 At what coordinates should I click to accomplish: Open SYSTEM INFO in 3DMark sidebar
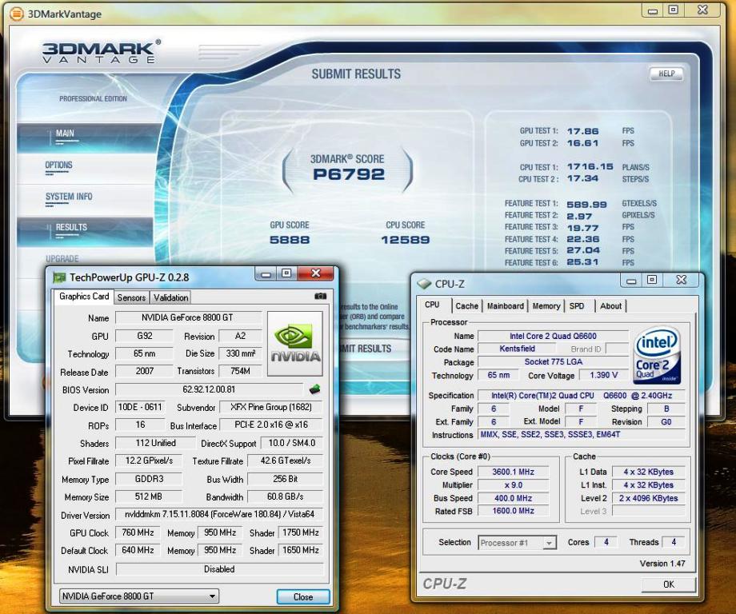tap(69, 197)
